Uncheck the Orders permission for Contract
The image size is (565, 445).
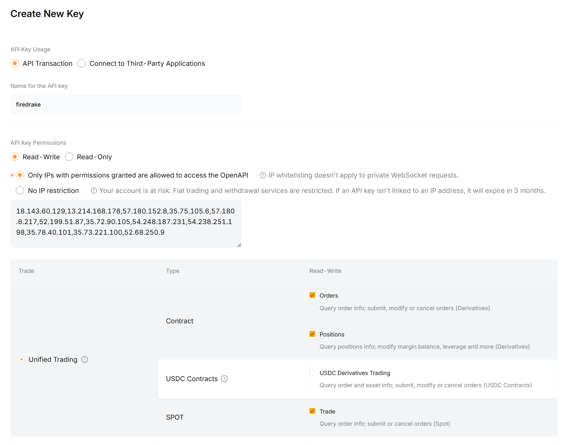coord(312,295)
